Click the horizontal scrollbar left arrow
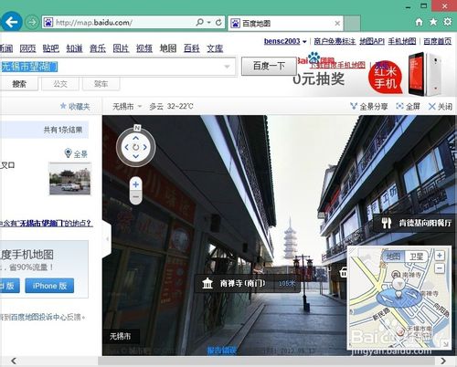The image size is (457, 367). [x=14, y=361]
